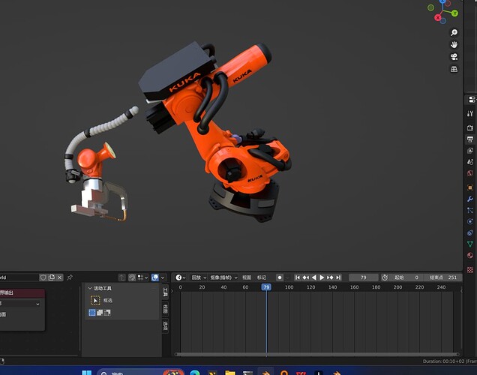Screen dimensions: 477x375
Task: Open the dropdown in the world output node
Action: coord(20,304)
